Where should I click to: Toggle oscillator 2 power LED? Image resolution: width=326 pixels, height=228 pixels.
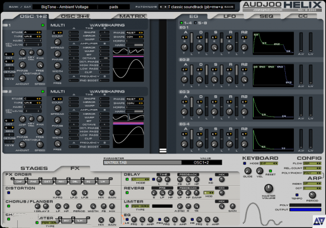point(43,91)
